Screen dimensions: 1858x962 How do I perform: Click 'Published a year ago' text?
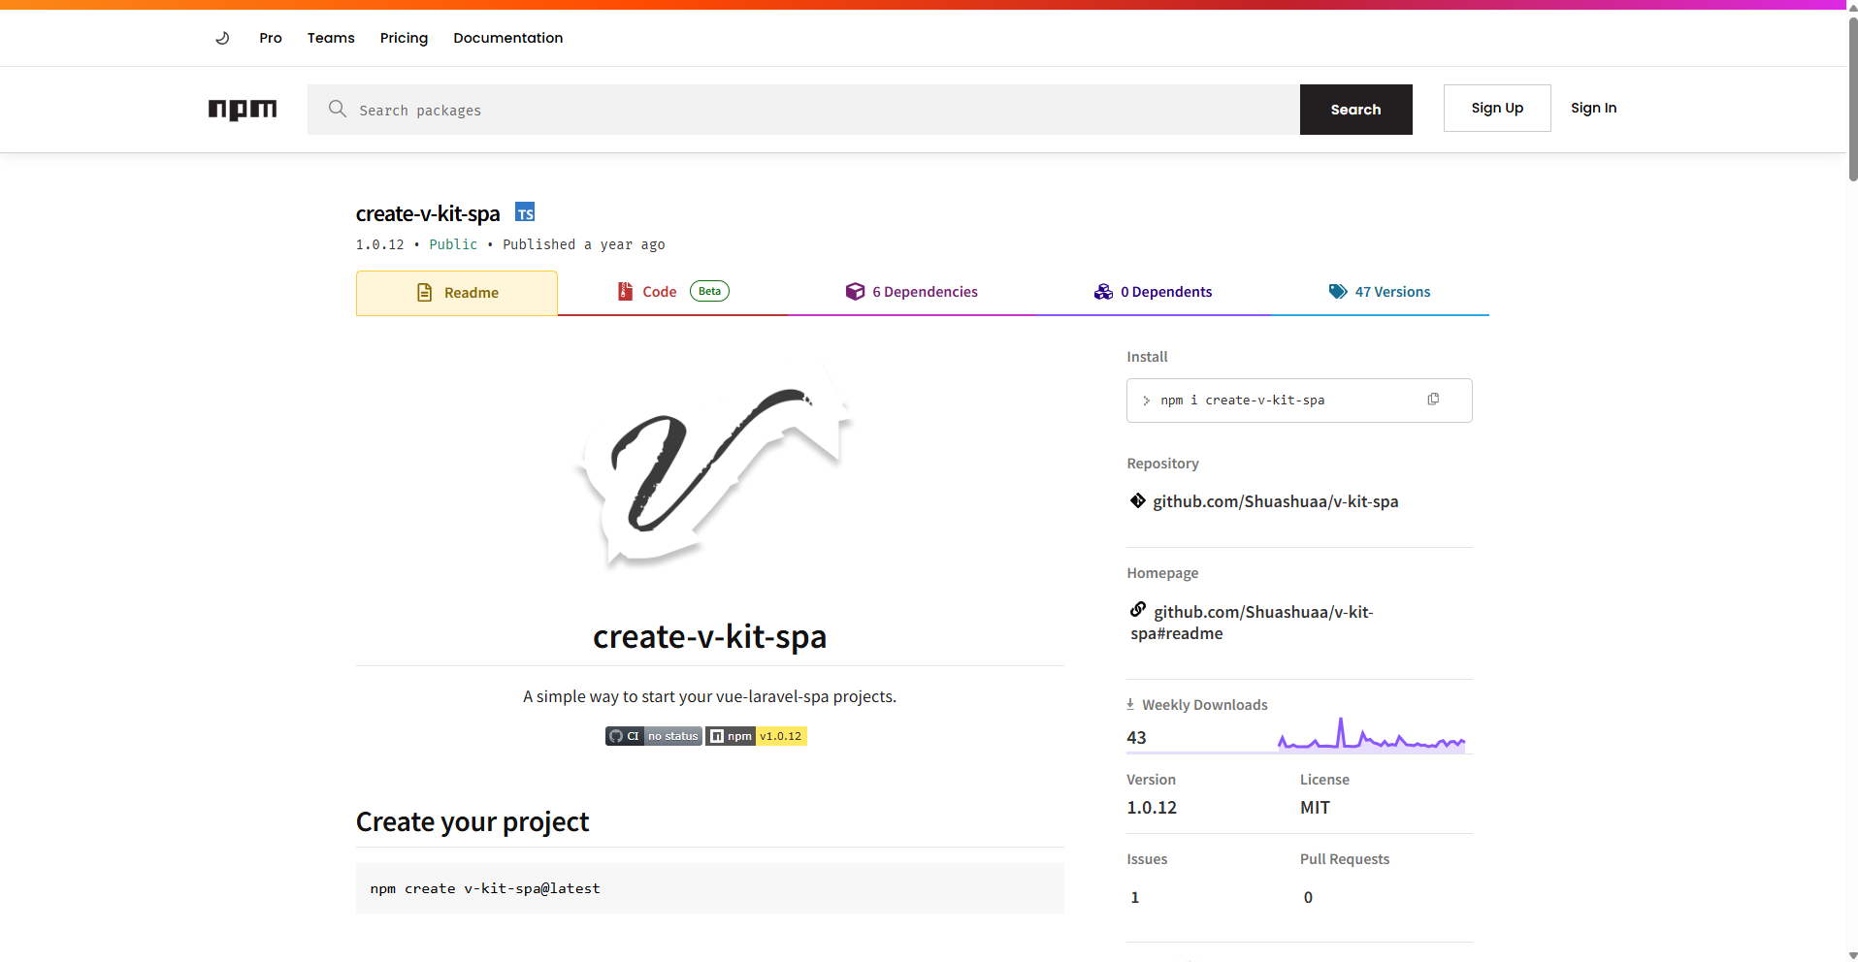(584, 244)
